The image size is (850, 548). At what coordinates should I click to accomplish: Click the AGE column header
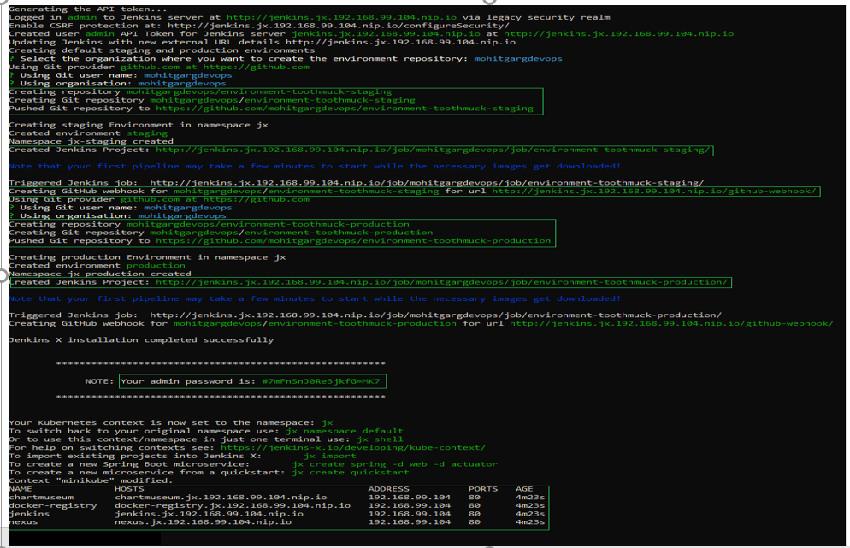tap(524, 489)
